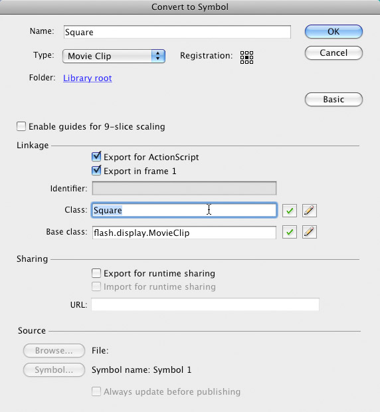Enable guides for 9-slice scaling
The width and height of the screenshot is (380, 412).
(x=21, y=126)
